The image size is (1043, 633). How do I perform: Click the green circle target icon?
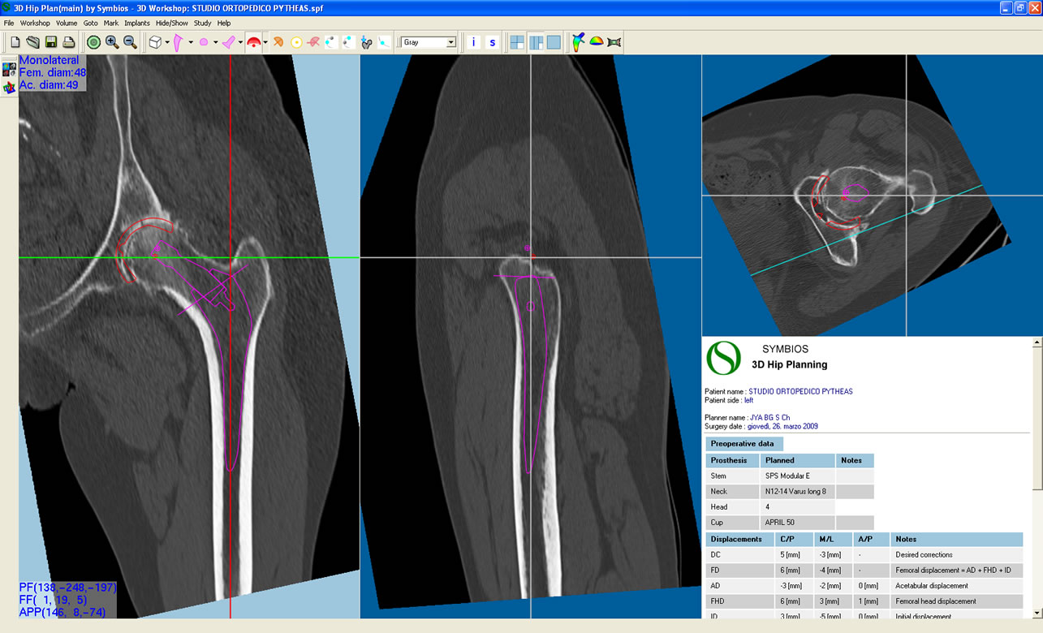[x=94, y=42]
